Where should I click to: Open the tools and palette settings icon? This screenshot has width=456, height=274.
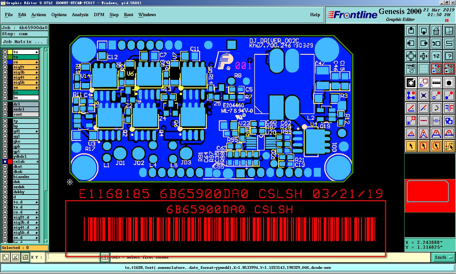click(411, 69)
